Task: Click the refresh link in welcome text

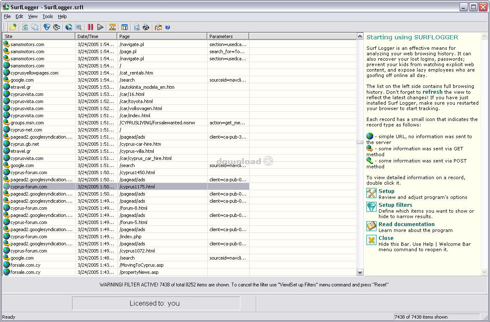Action: tap(432, 92)
